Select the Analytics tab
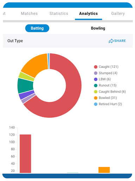 (89, 13)
